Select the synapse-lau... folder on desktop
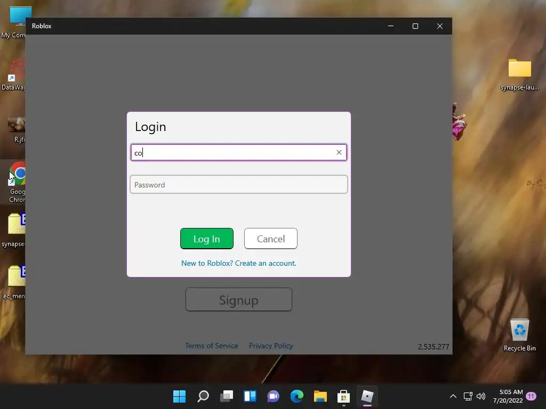This screenshot has width=546, height=409. pos(519,75)
